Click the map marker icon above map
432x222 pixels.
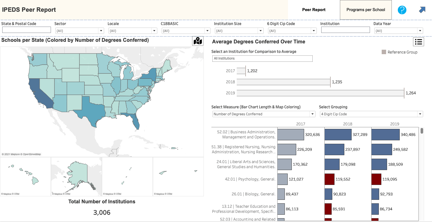(198, 41)
